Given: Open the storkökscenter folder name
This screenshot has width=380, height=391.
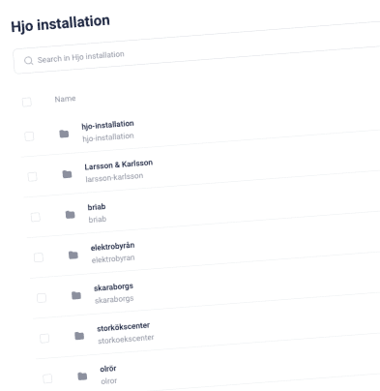Looking at the screenshot, I should (124, 327).
